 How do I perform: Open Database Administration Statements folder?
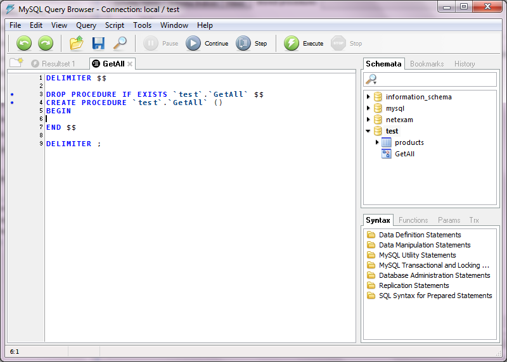[429, 275]
